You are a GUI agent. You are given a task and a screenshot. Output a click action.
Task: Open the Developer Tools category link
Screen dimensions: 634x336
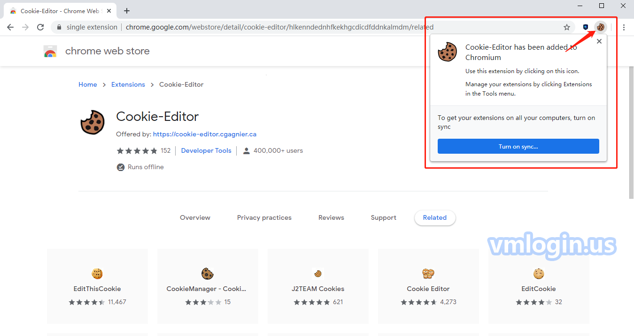(206, 150)
